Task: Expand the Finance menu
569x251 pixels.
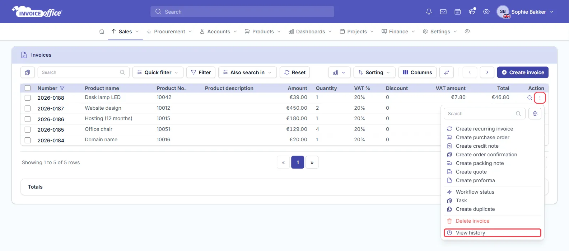Action: tap(398, 32)
